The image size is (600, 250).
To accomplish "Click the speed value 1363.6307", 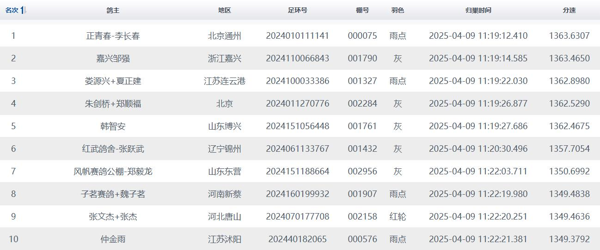I will click(569, 36).
